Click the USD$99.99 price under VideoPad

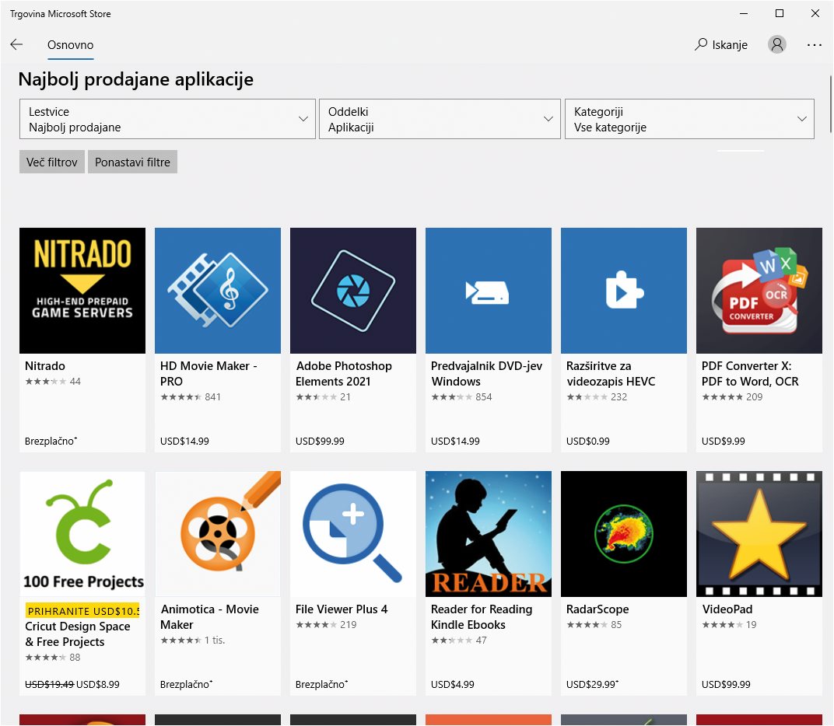point(726,685)
